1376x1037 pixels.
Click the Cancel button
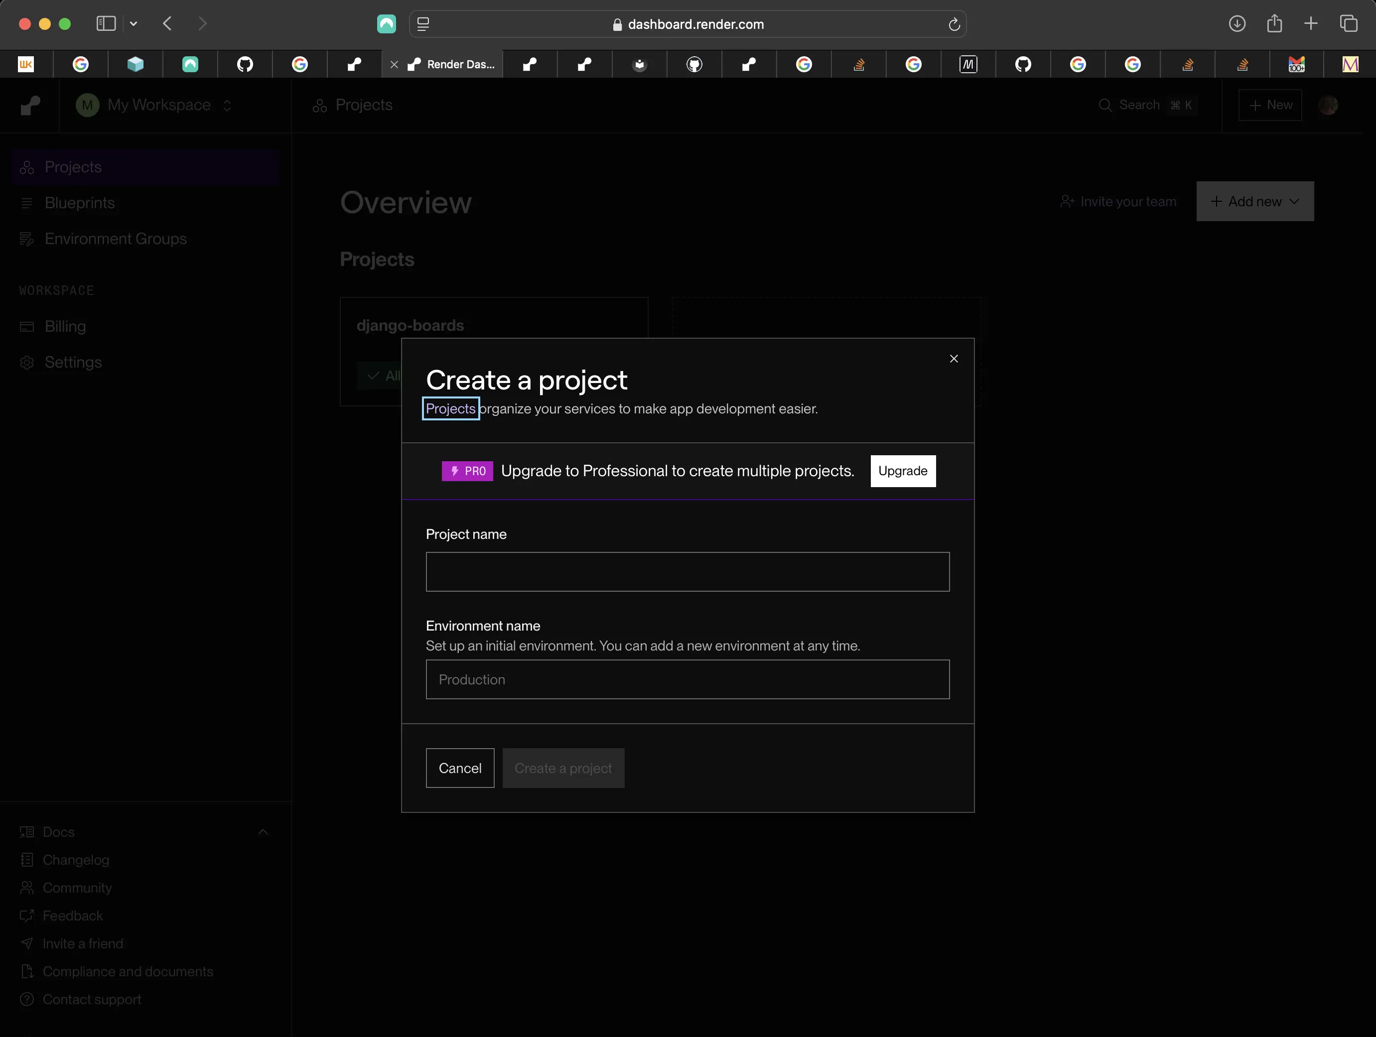[x=460, y=768]
